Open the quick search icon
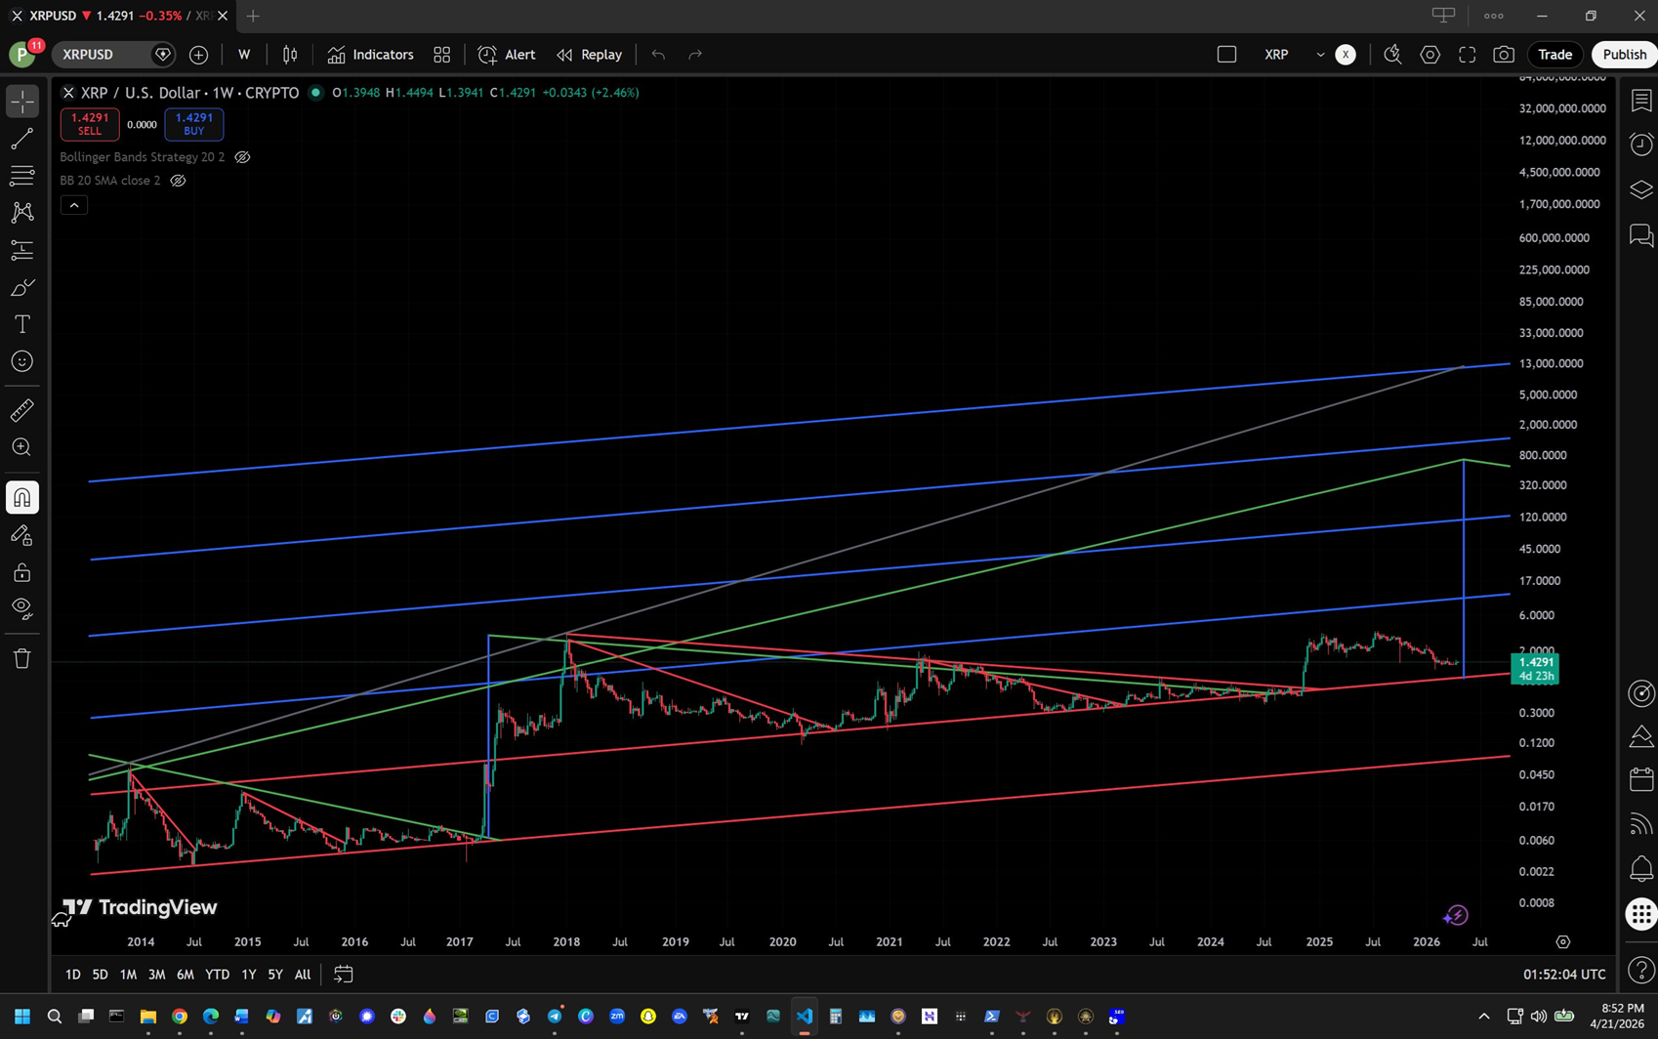 click(1393, 55)
